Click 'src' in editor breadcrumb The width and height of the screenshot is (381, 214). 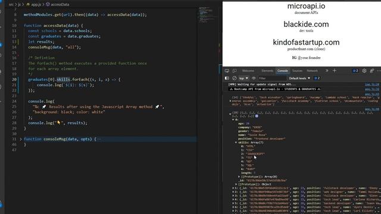click(11, 4)
